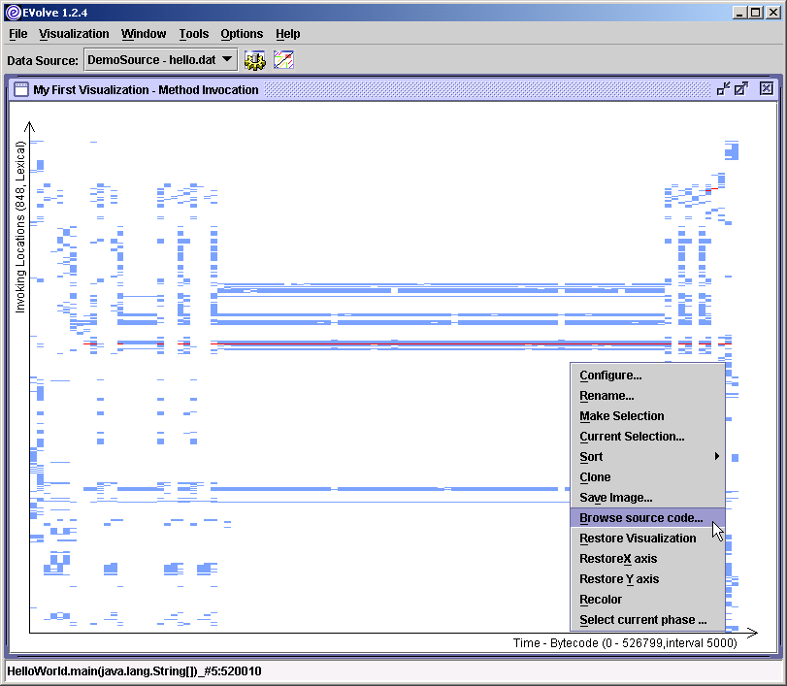787x686 pixels.
Task: Click the Invoking Locations Y axis label
Action: pyautogui.click(x=20, y=227)
